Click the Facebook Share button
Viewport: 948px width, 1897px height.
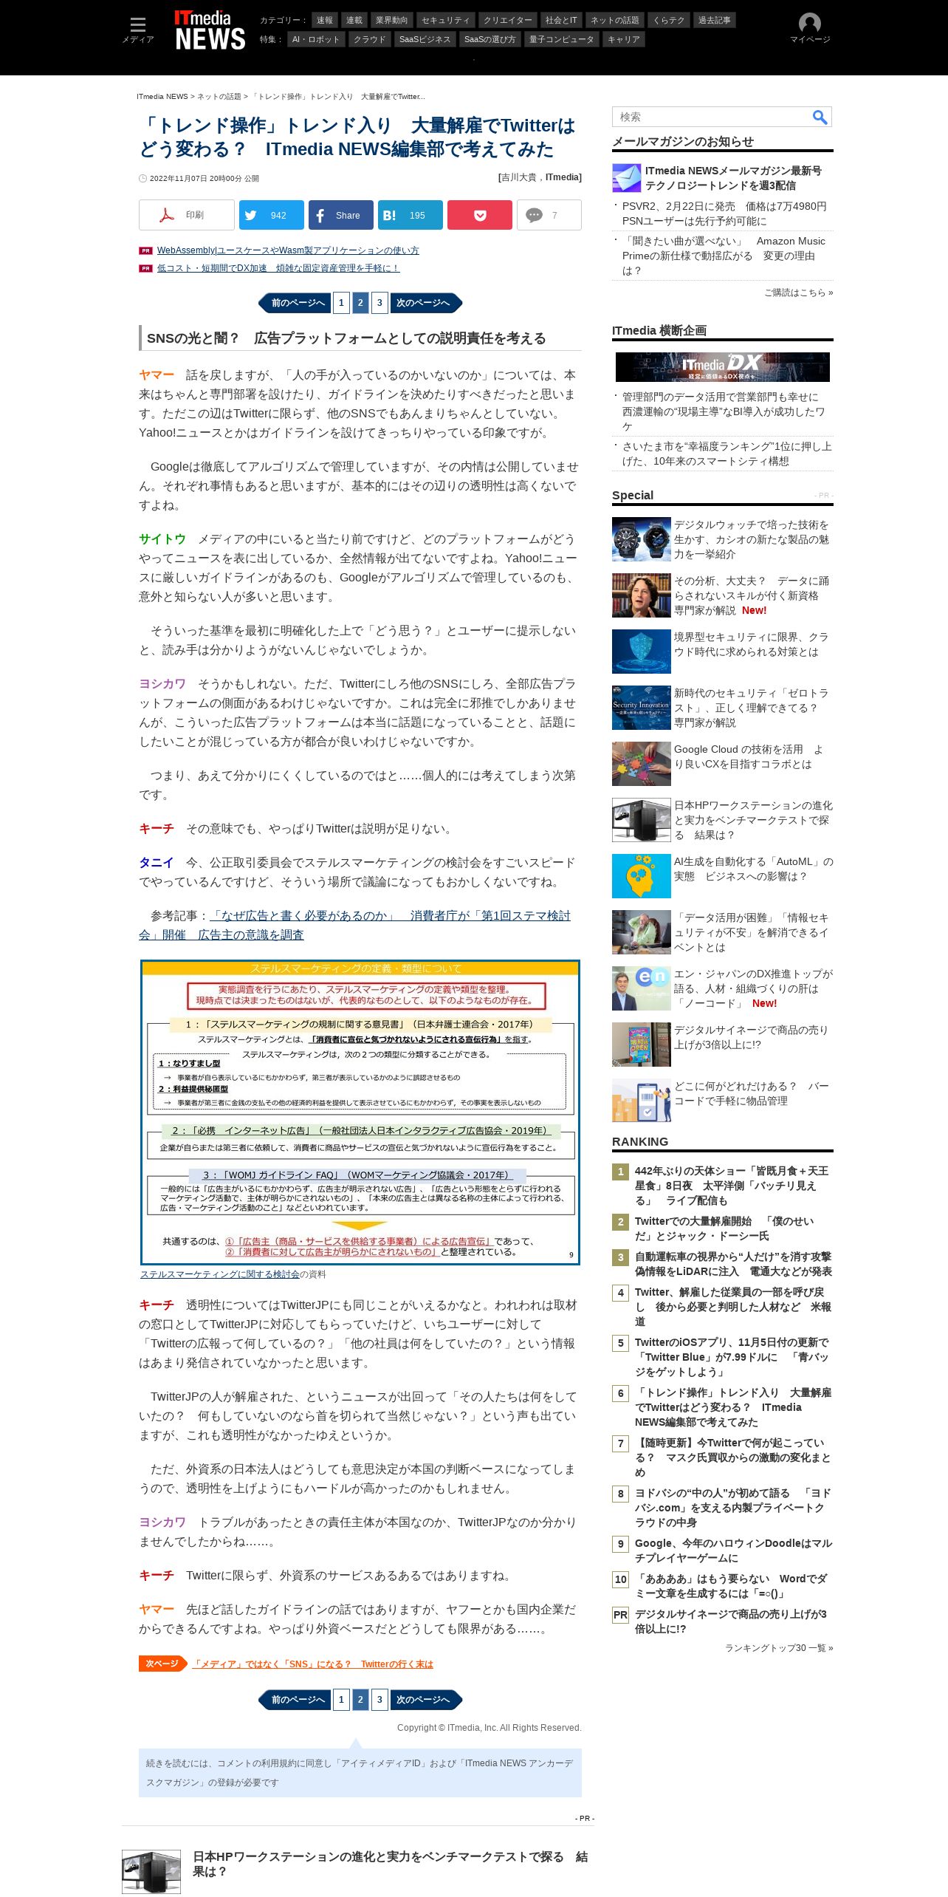(340, 215)
